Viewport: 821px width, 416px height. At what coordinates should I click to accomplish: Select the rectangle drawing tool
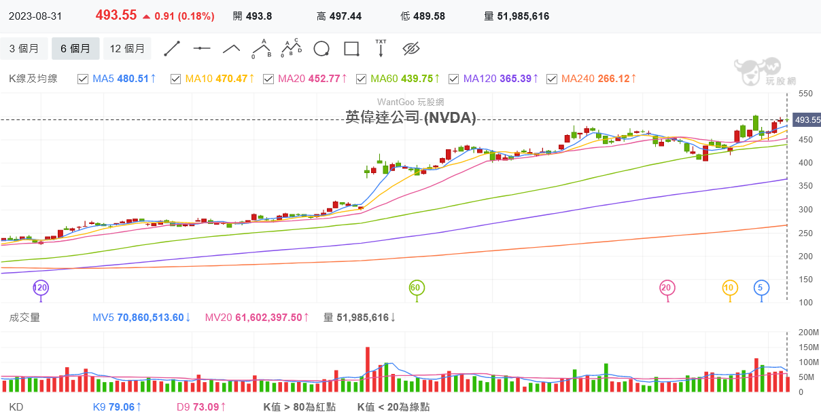click(x=351, y=49)
